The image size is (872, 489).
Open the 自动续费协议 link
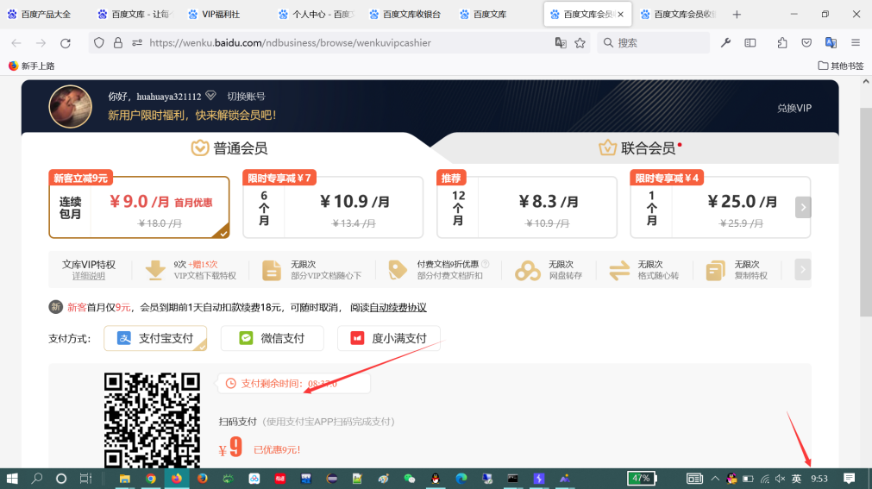tap(398, 308)
